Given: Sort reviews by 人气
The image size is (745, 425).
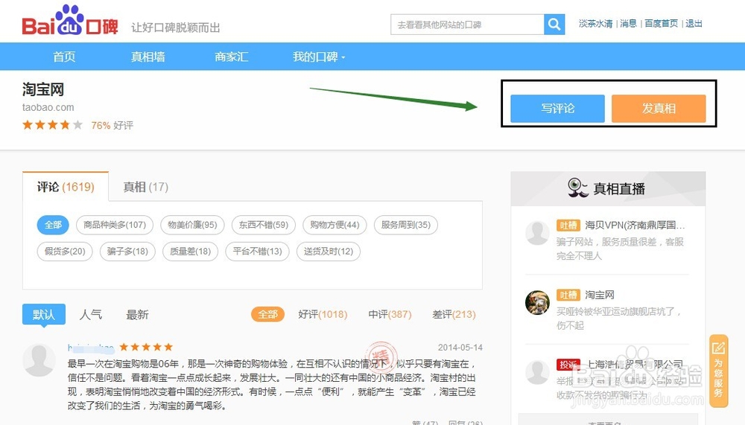Looking at the screenshot, I should click(91, 314).
